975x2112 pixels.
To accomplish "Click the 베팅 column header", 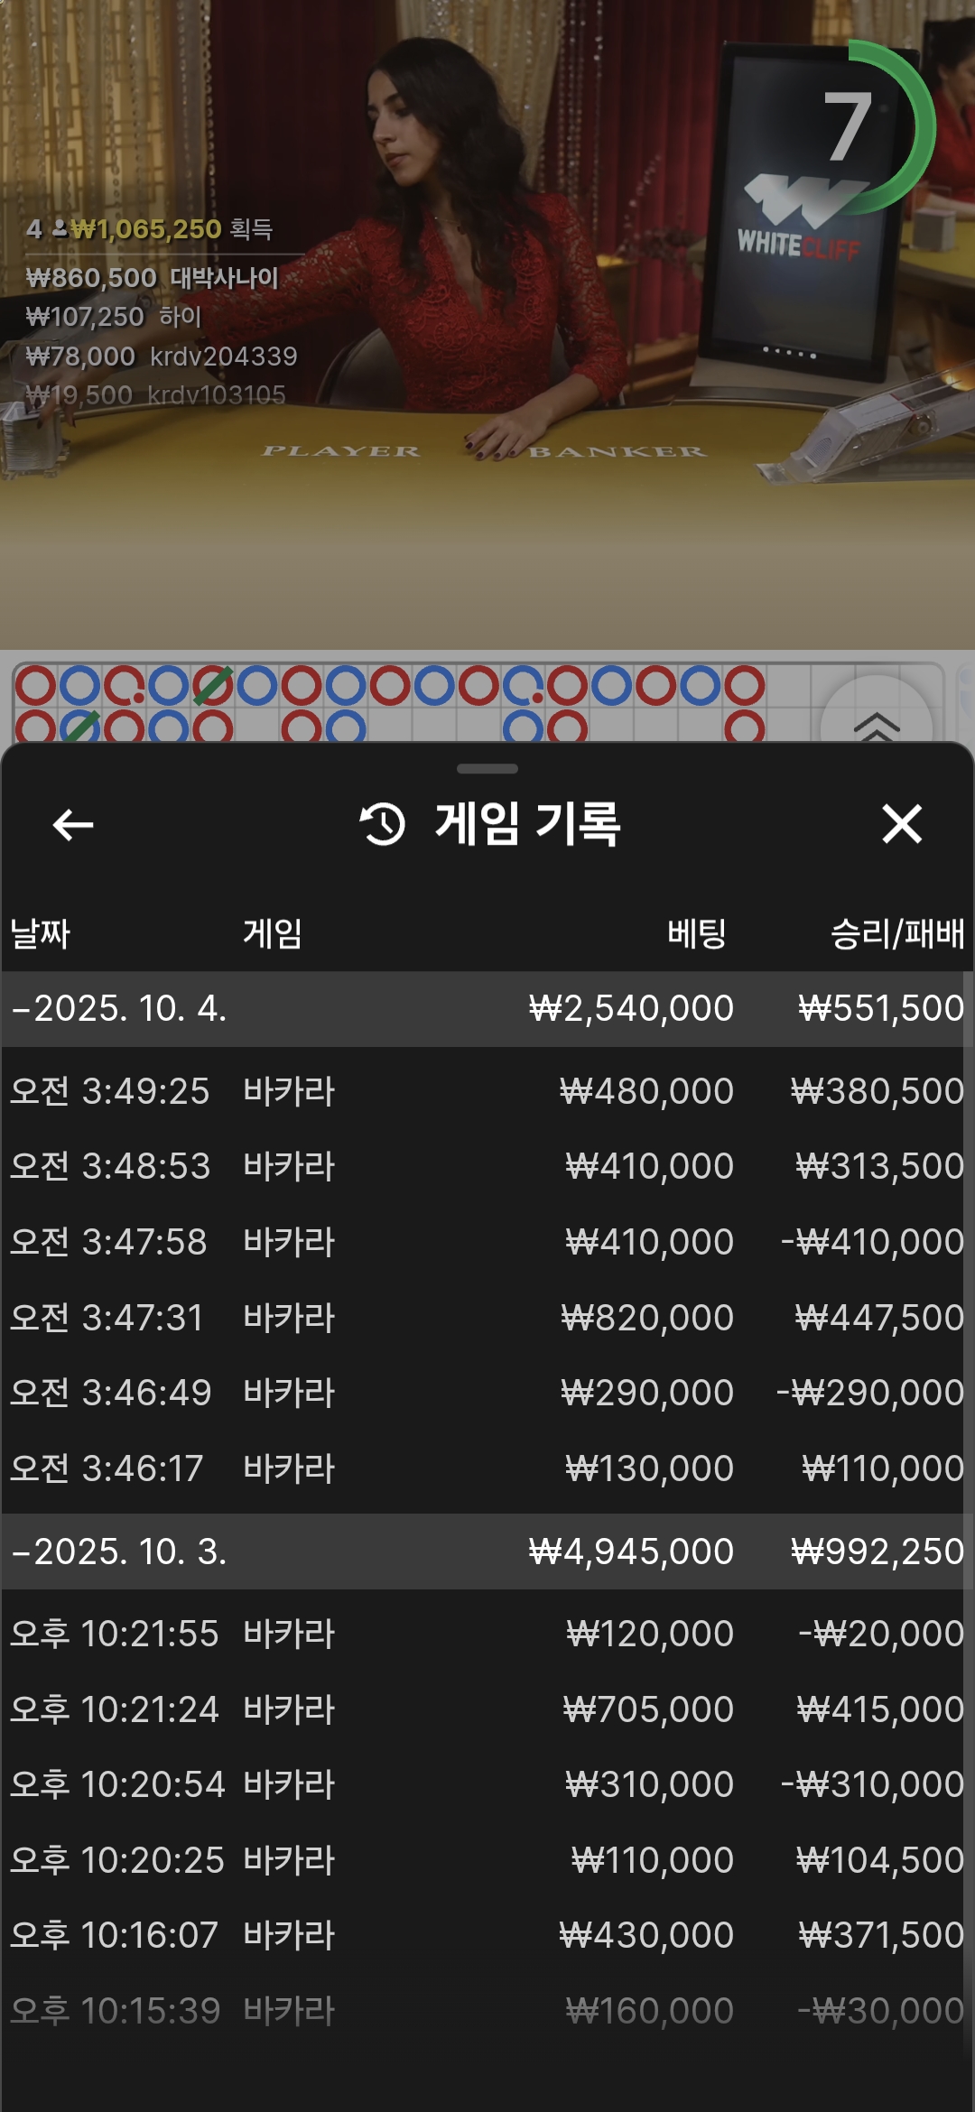I will click(x=696, y=933).
